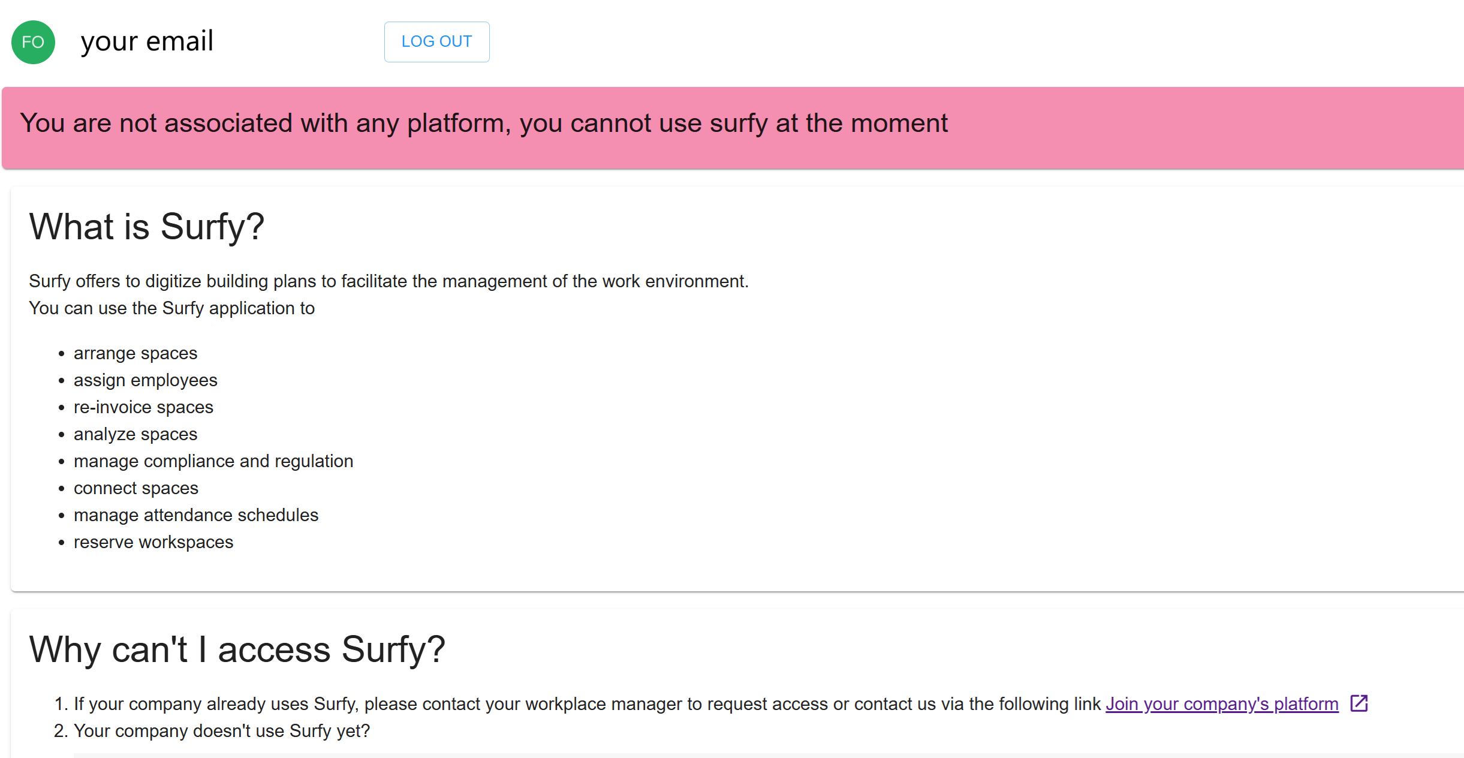Click the external link icon beside Join link
Screen dimensions: 1464x758
pyautogui.click(x=1358, y=703)
